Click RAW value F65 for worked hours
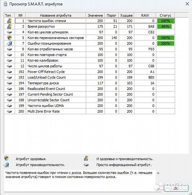The width and height of the screenshot is (192, 195). [x=151, y=49]
